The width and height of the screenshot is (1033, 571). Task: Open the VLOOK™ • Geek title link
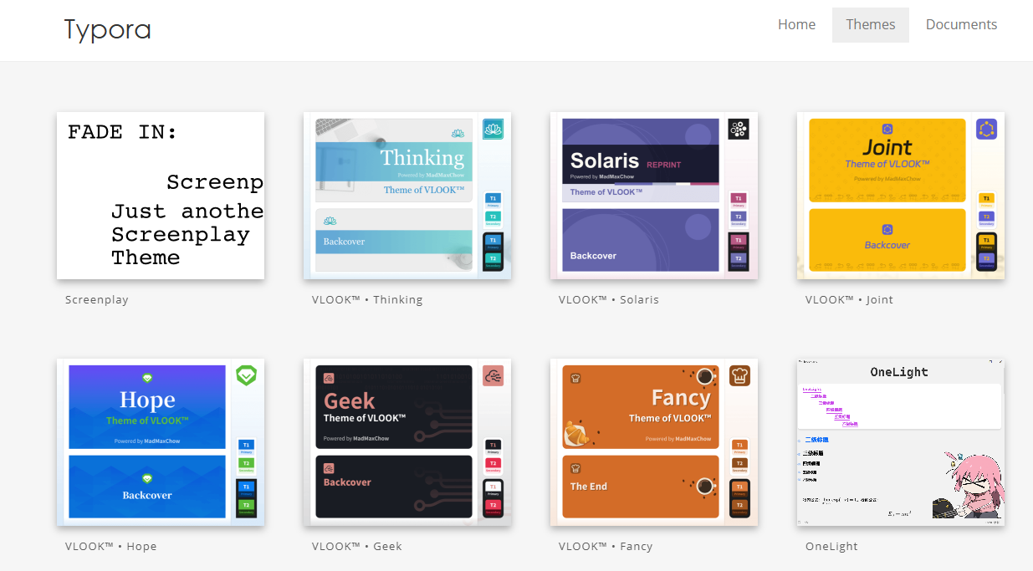(x=357, y=547)
